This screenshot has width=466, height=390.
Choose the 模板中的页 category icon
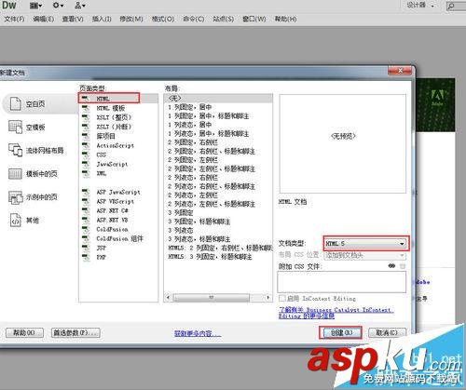(15, 174)
